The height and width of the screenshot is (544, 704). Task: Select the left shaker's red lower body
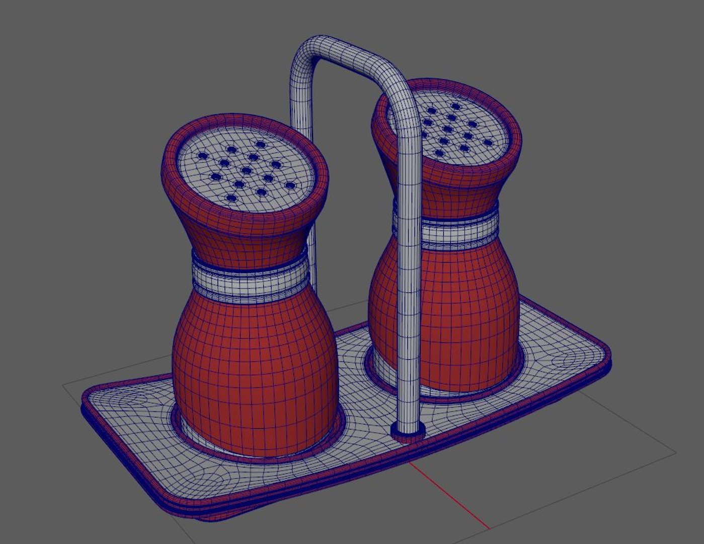(x=254, y=373)
